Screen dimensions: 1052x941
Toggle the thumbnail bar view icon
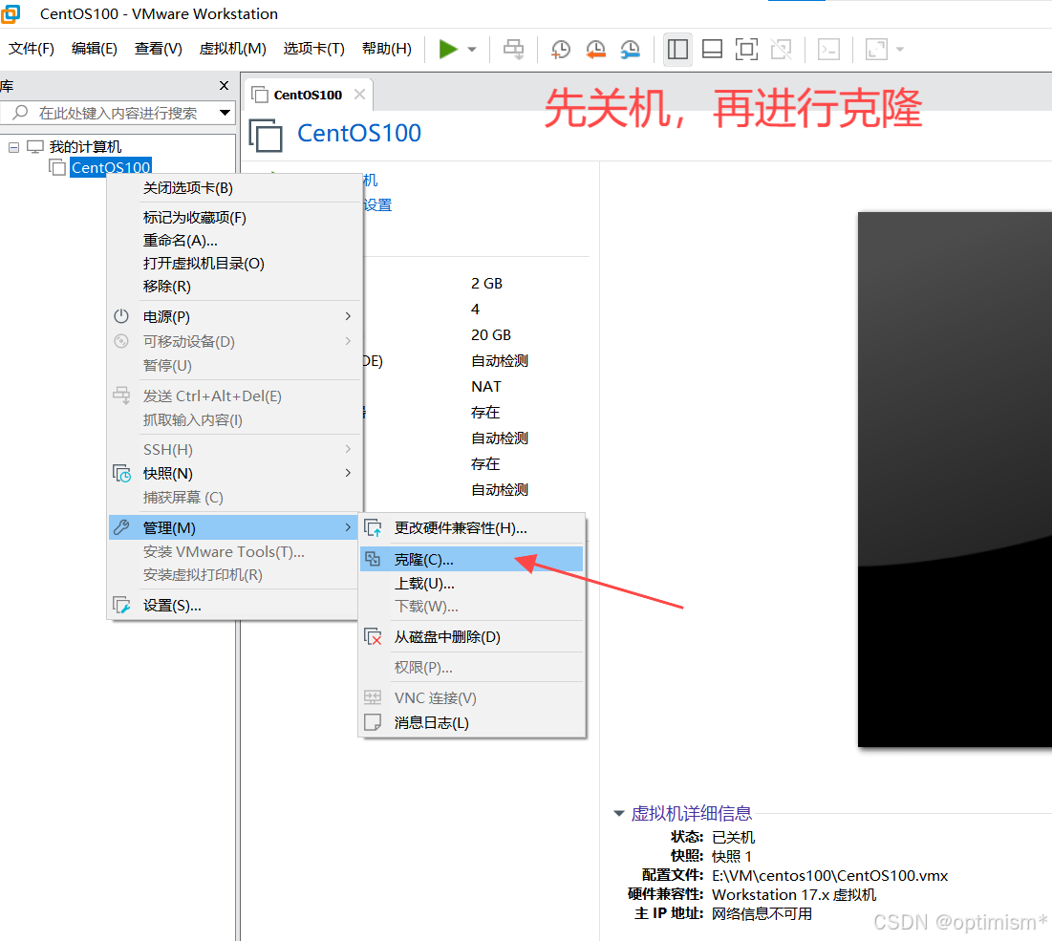pos(712,49)
